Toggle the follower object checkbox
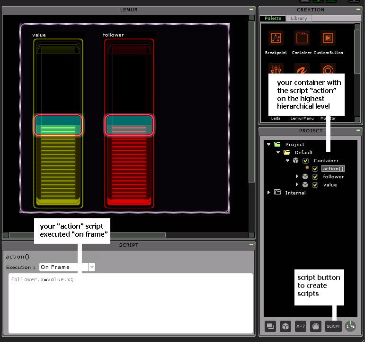 pyautogui.click(x=315, y=177)
